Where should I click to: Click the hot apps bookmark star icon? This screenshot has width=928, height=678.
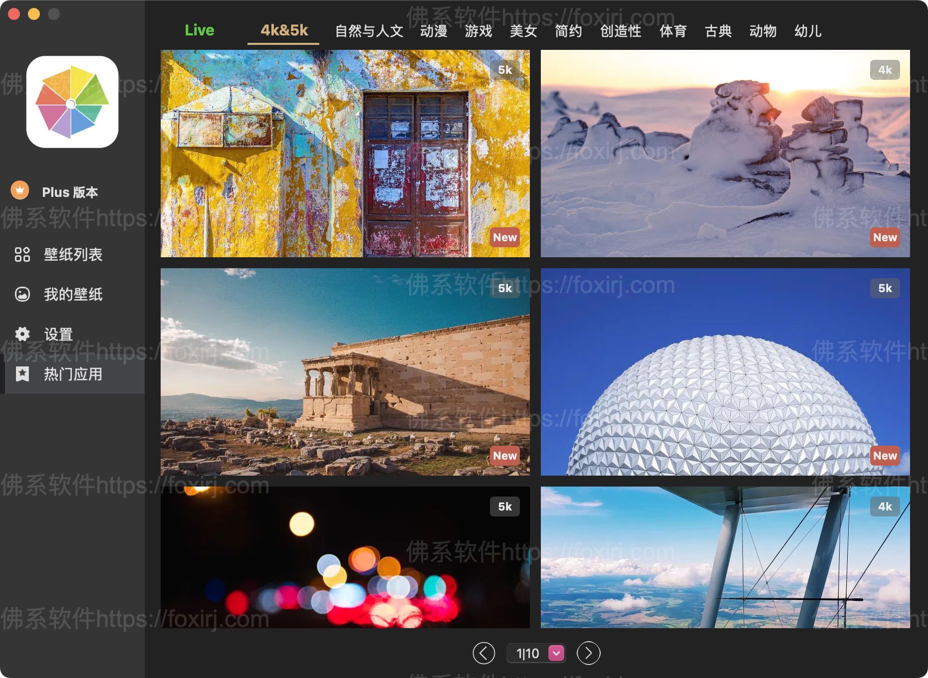coord(22,374)
